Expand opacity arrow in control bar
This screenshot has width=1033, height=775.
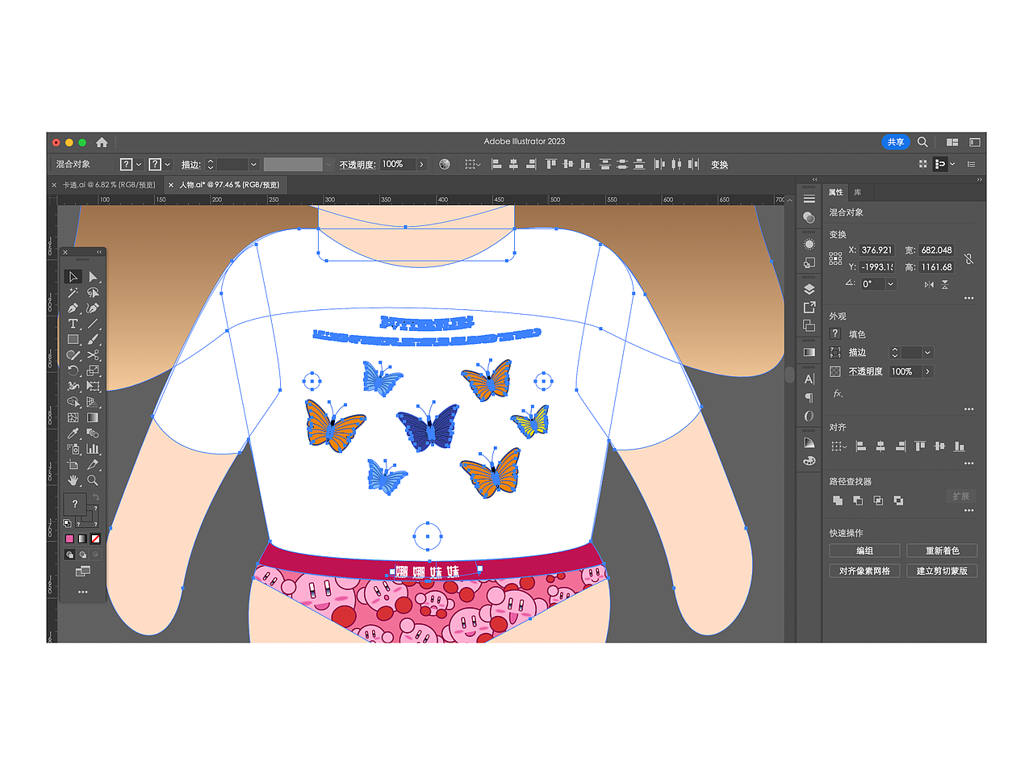pos(421,165)
